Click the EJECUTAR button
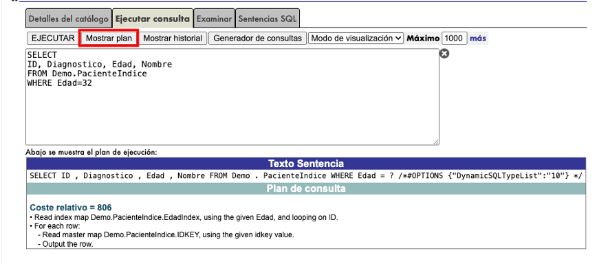Image resolution: width=608 pixels, height=264 pixels. (x=53, y=38)
